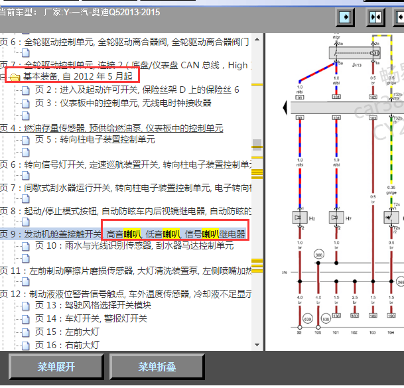The height and width of the screenshot is (388, 404).
Task: Click the page icon beside 页 10：雨水与光线识别传感器
Action: (x=25, y=246)
